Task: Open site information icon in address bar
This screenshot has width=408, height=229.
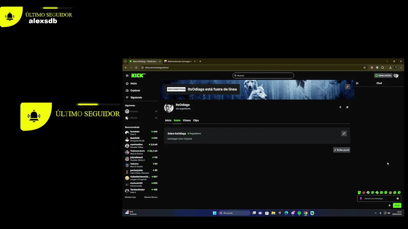Action: (142, 67)
